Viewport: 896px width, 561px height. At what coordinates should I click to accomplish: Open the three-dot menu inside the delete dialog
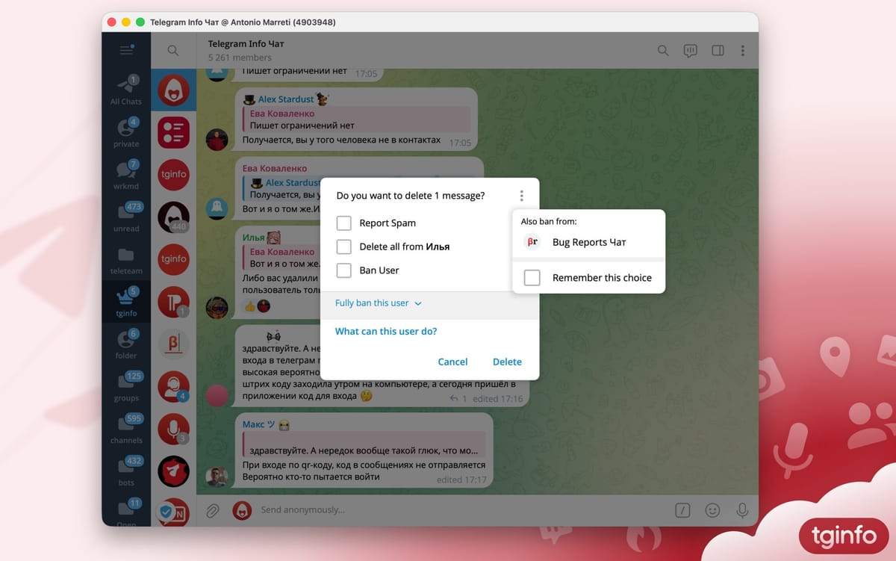coord(521,195)
